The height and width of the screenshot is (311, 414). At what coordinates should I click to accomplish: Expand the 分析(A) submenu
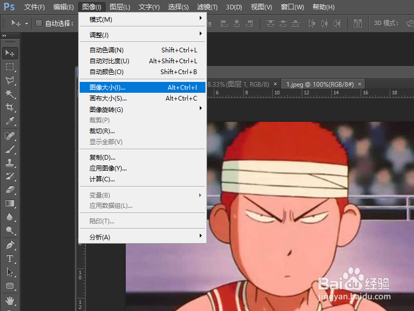tap(143, 237)
